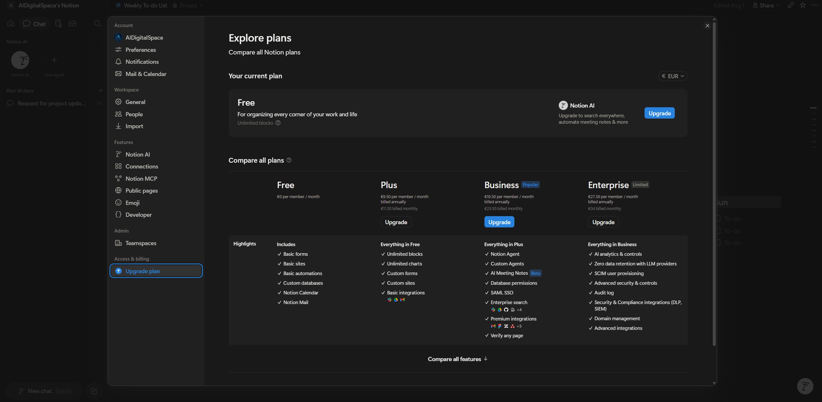Click Home icon in Notion sidebar
822x402 pixels.
tap(11, 24)
